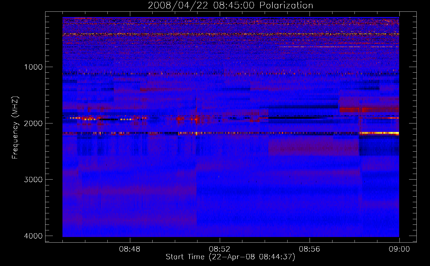Click the "08:48" time tick label
Viewport: 430px width, 266px height.
[x=130, y=249]
